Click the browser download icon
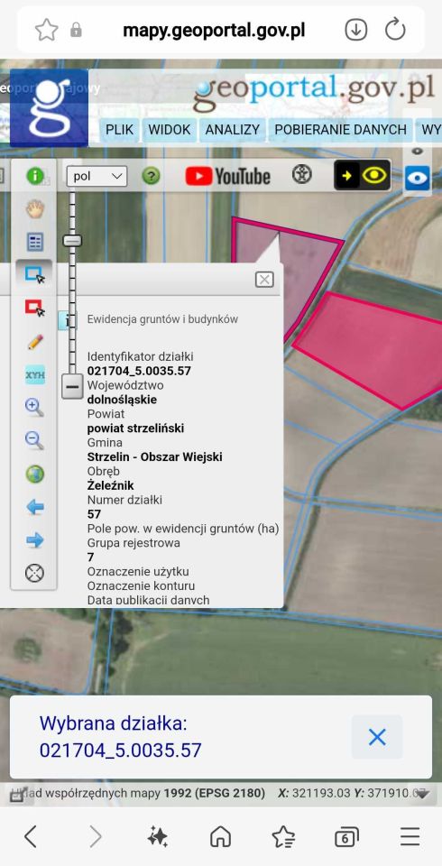The image size is (442, 866). pos(356,30)
